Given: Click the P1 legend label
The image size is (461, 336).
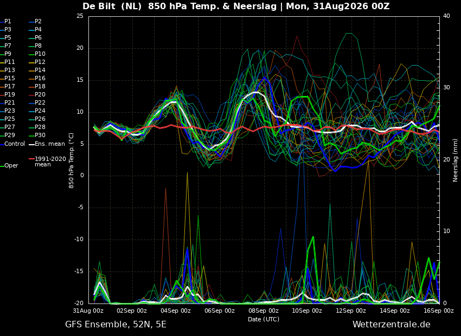Looking at the screenshot, I should (x=8, y=22).
